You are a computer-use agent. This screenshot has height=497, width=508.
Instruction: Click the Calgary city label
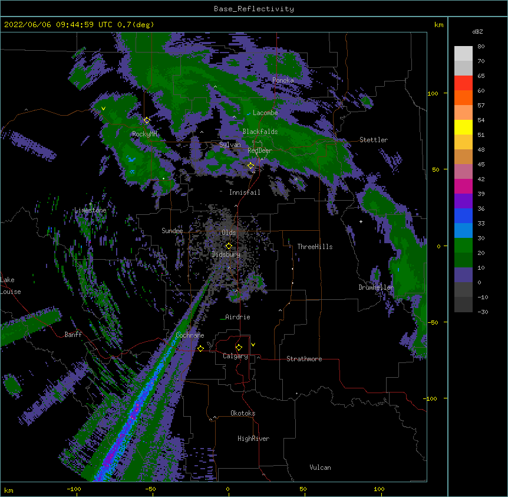235,356
